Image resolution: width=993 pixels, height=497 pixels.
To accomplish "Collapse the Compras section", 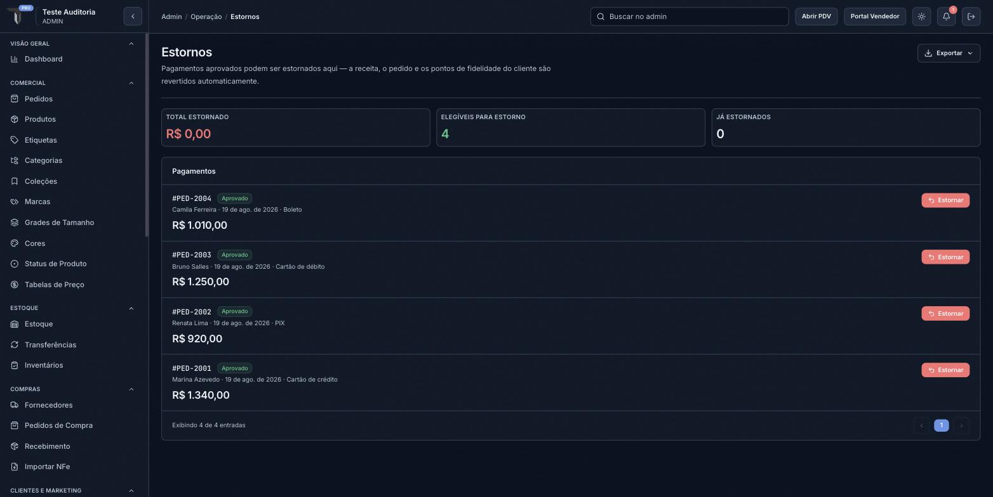I will [x=131, y=389].
